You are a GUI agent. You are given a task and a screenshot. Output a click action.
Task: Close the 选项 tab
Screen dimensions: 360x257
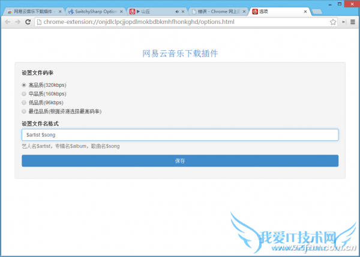pyautogui.click(x=305, y=11)
